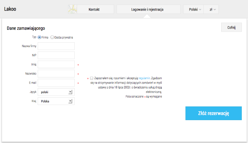Viewport: 248px width, 143px height.
Task: Click the Złóż rezerwację button
Action: click(x=213, y=113)
